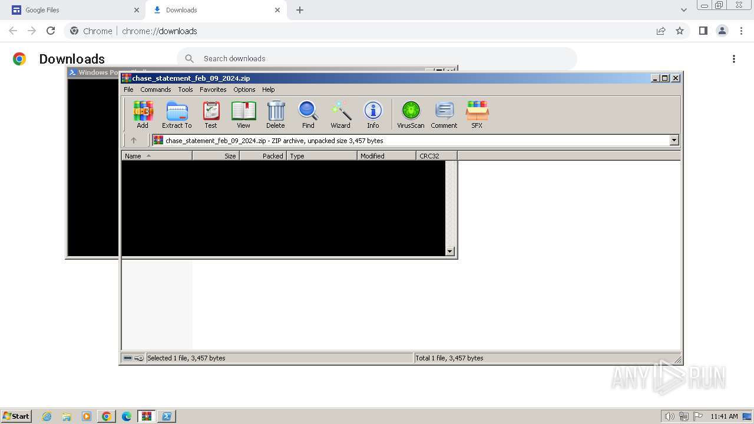
Task: Click the Find magnifier icon
Action: coord(308,114)
